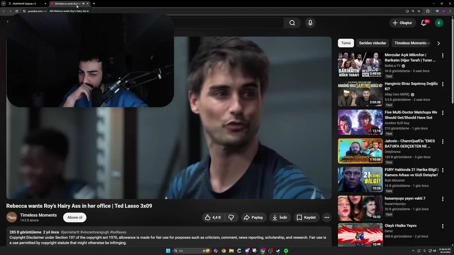
Task: Click #tedlasso hashtag in description
Action: tap(118, 232)
